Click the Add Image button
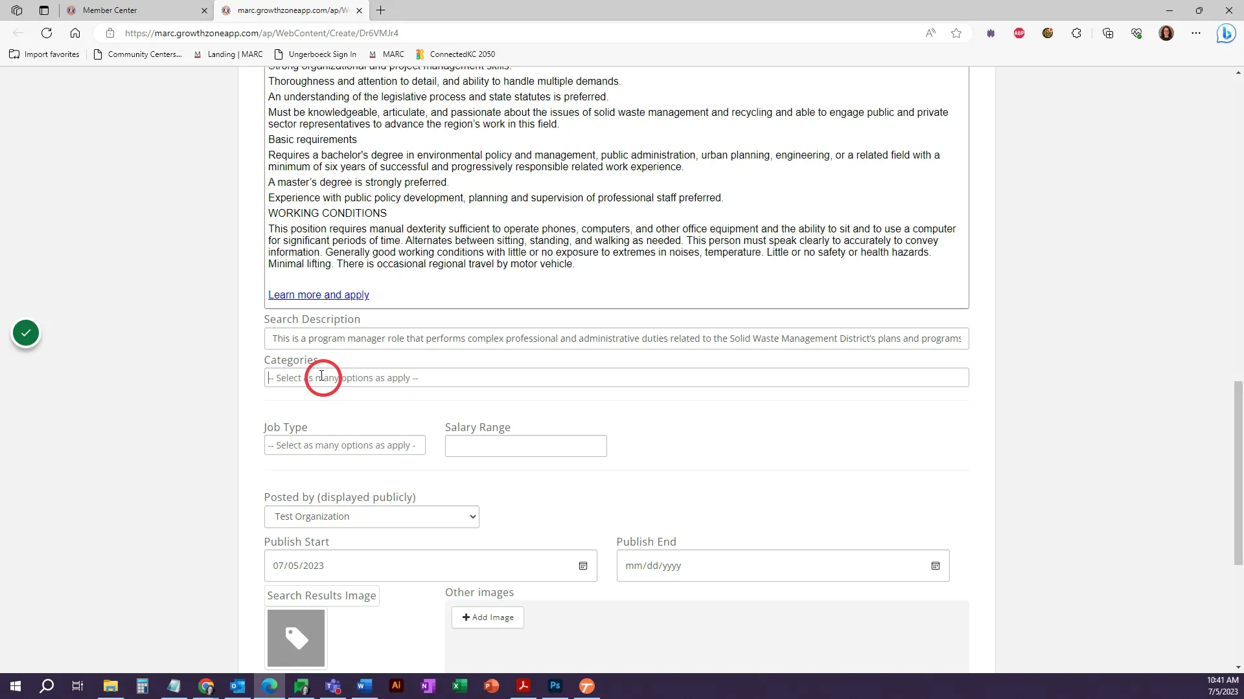Screen dimensions: 1244x699 coord(488,617)
